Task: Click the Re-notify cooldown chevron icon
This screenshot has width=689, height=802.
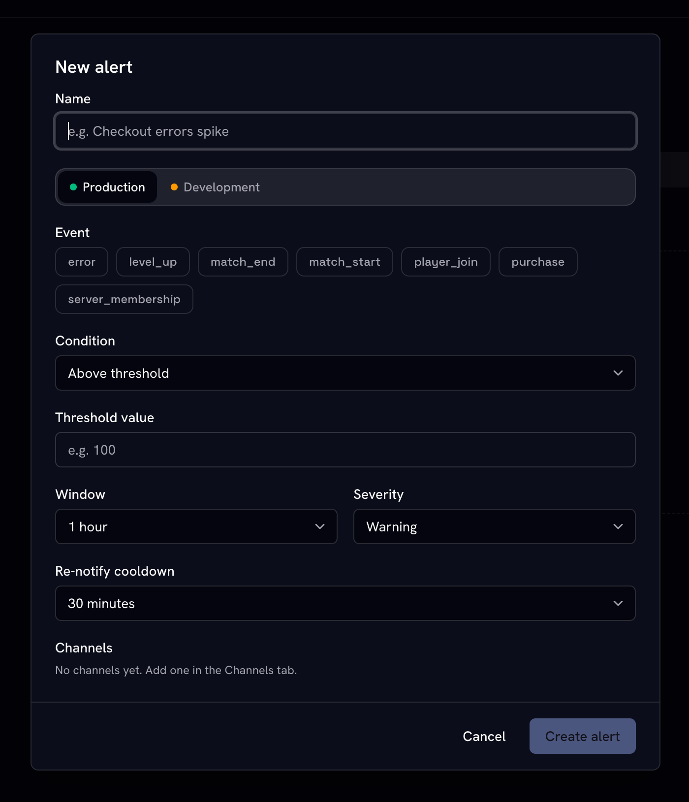Action: [x=618, y=603]
